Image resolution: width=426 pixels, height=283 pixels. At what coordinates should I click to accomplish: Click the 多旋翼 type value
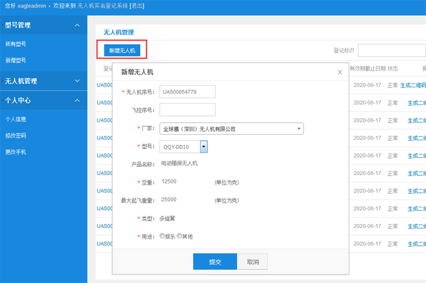tap(167, 218)
